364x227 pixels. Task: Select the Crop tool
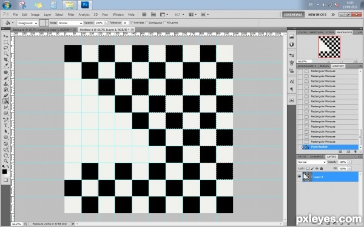[5, 60]
